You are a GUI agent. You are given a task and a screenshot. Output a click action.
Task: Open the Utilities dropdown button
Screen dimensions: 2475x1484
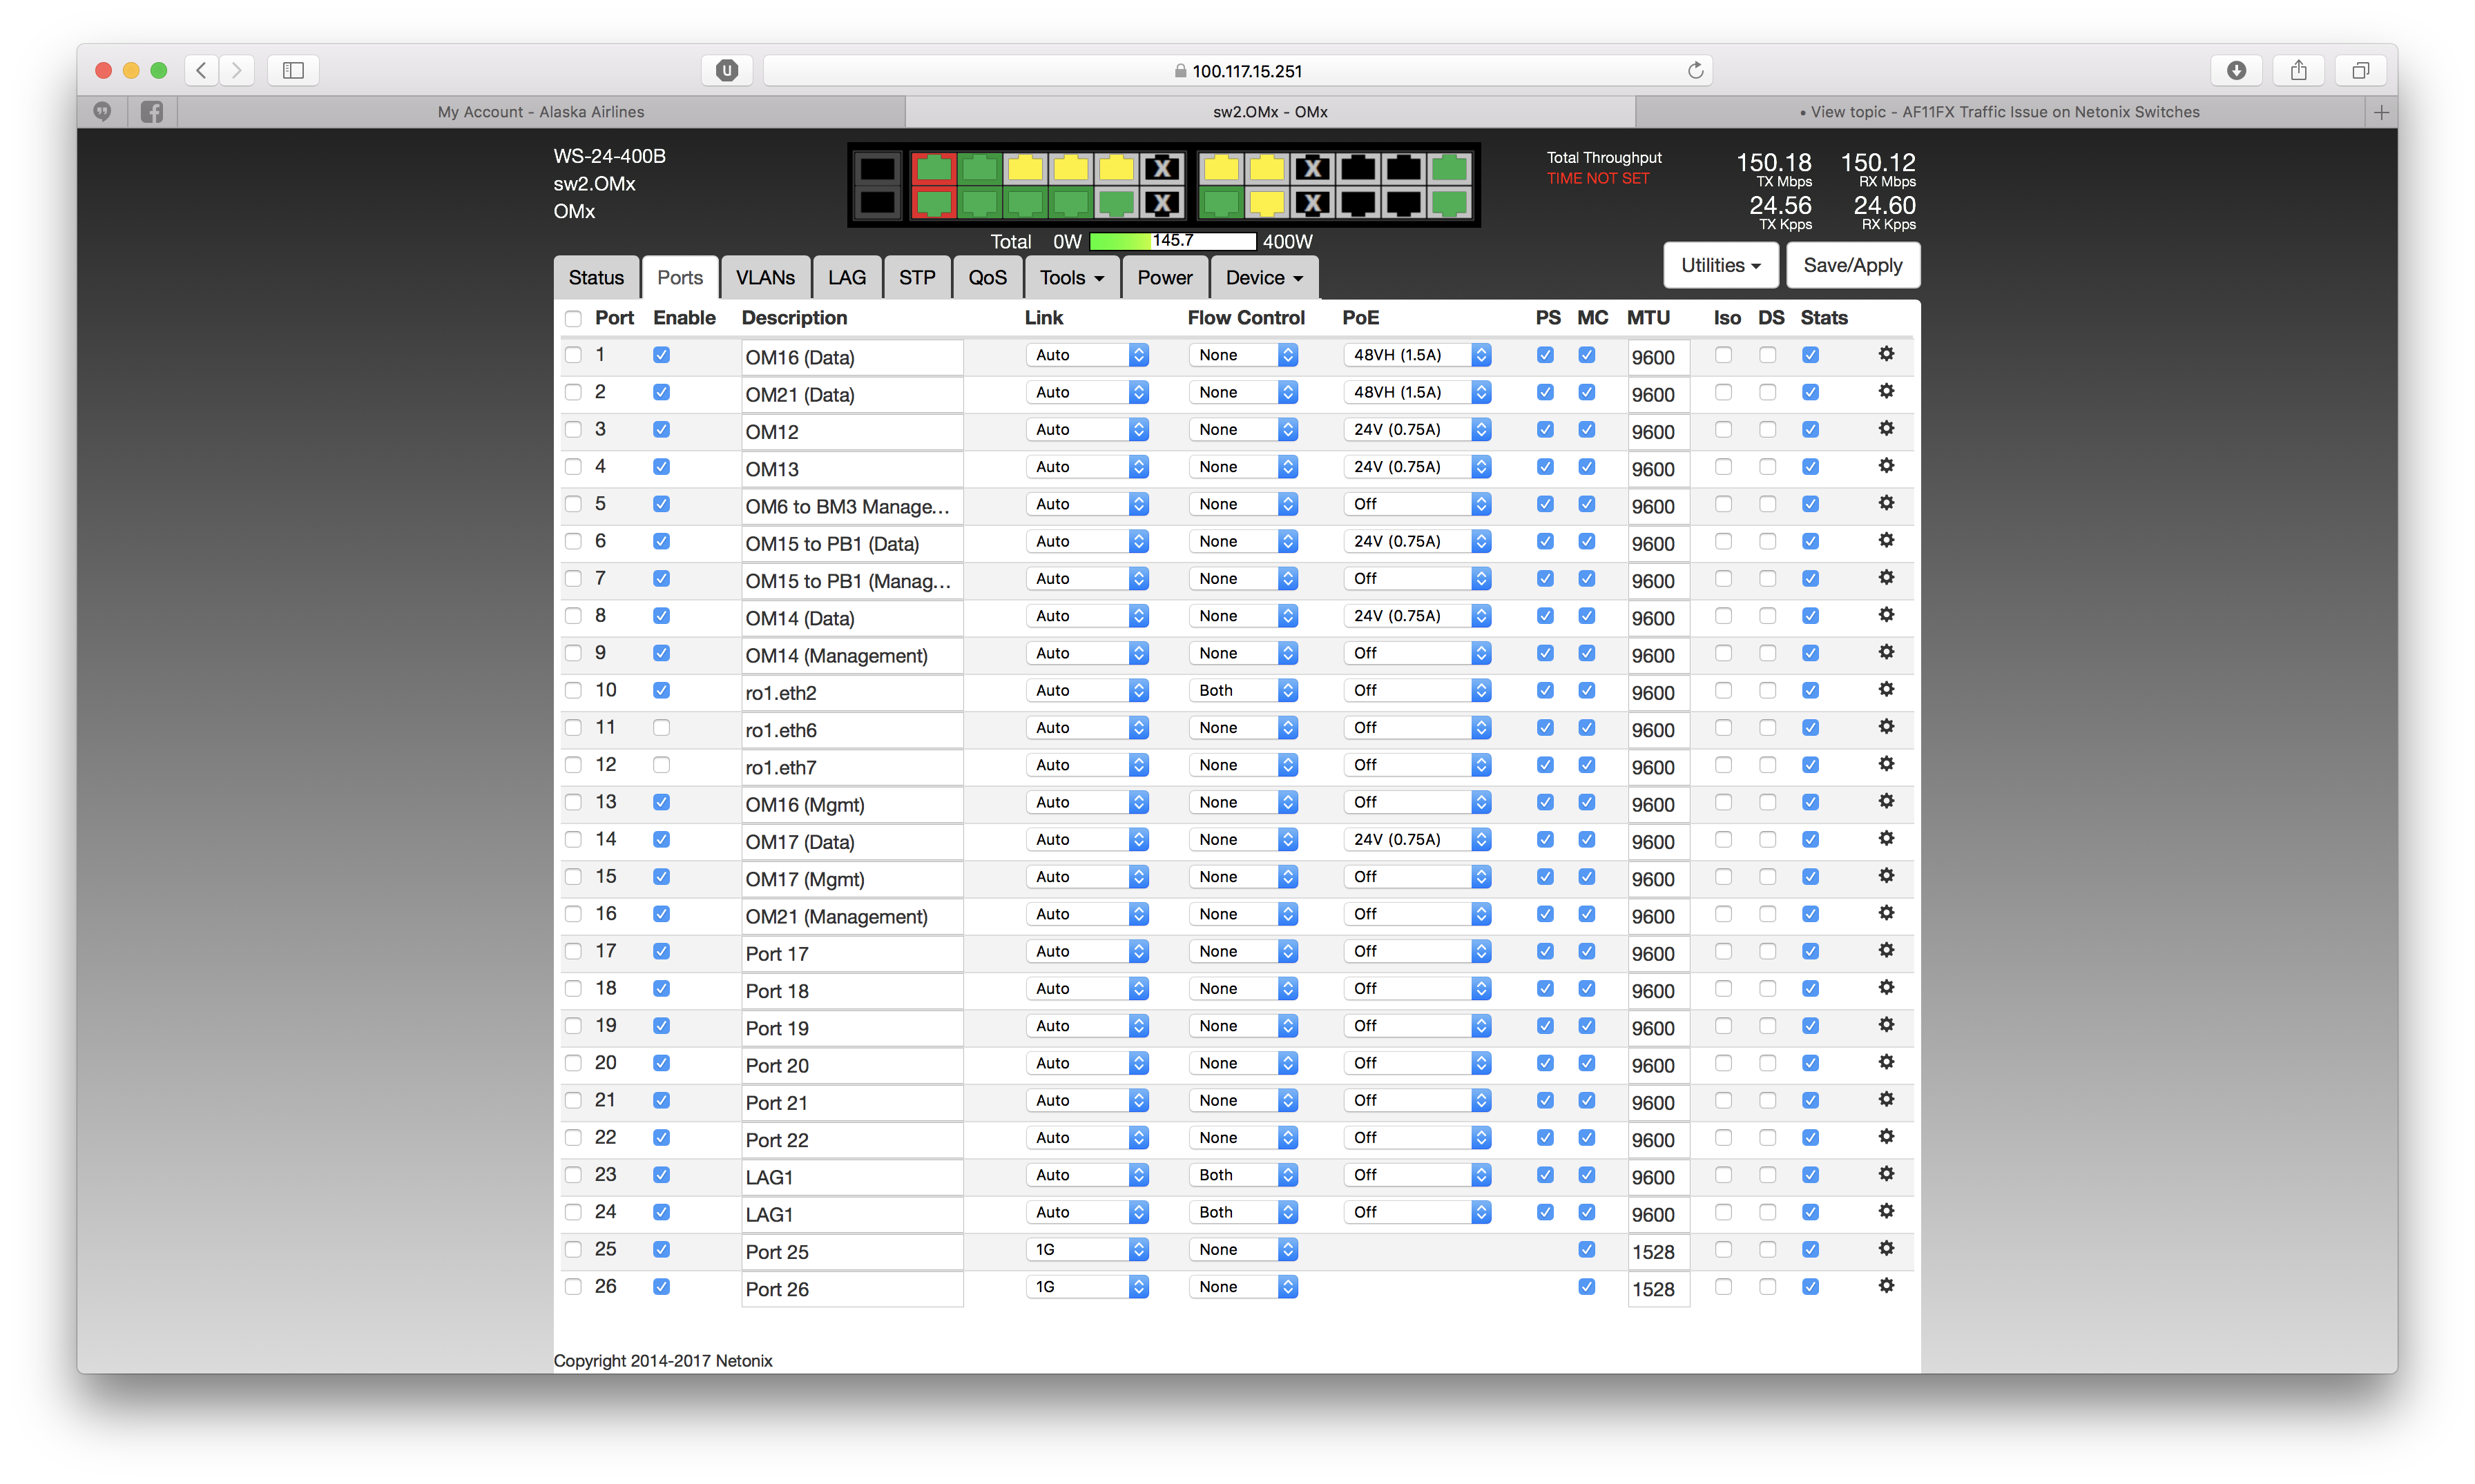click(x=1720, y=266)
